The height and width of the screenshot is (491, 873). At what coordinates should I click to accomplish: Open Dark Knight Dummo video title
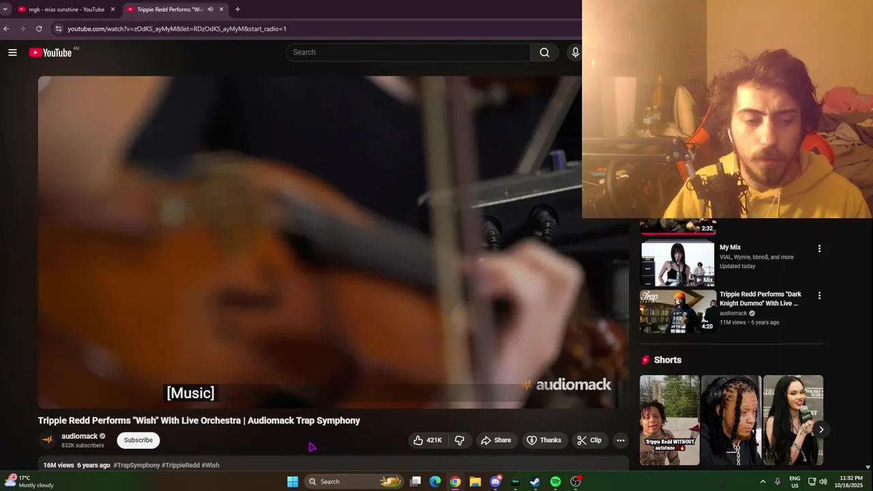[760, 299]
